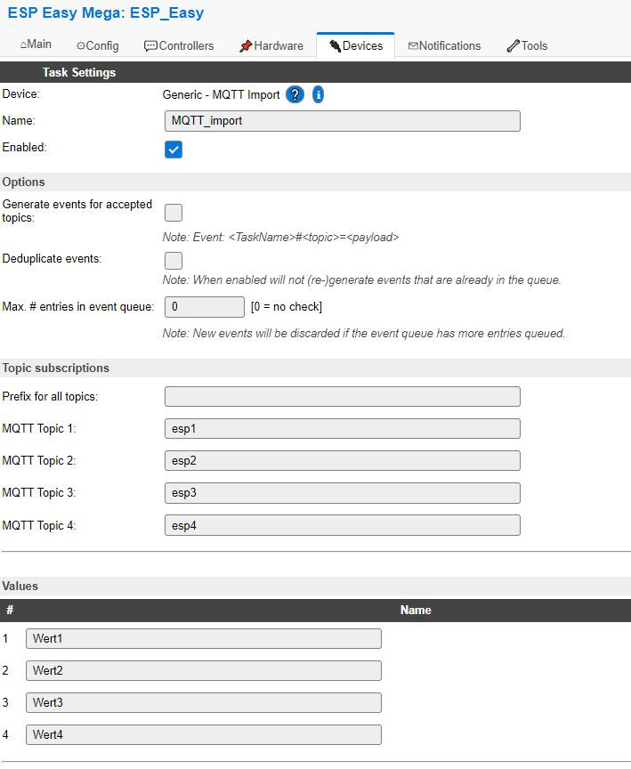Click the 'Prefix for all topics:' label
The width and height of the screenshot is (631, 769).
click(x=50, y=396)
